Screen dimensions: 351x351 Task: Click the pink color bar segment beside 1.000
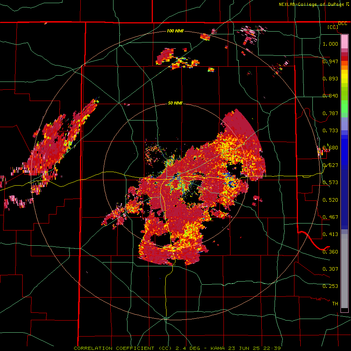pyautogui.click(x=344, y=42)
